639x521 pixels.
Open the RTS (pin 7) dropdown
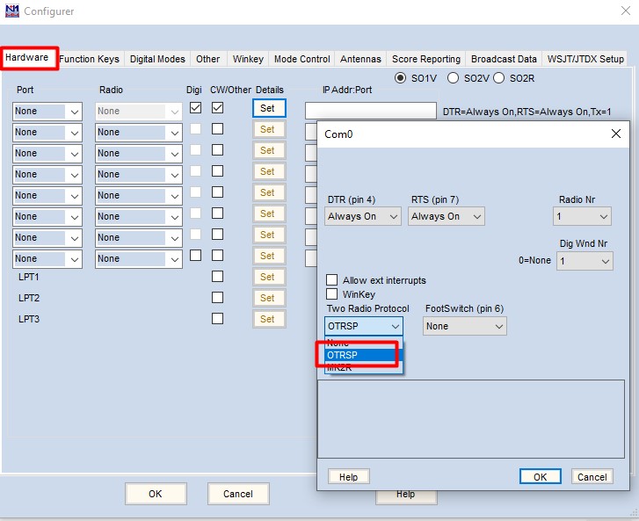coord(446,216)
